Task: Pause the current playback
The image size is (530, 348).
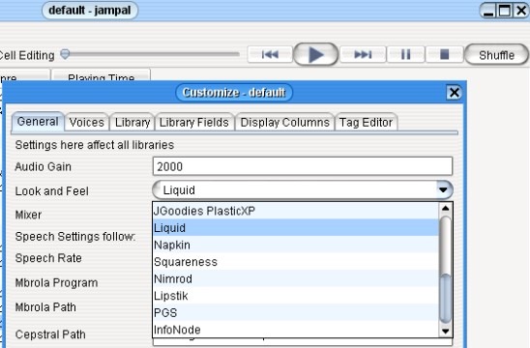Action: click(405, 54)
